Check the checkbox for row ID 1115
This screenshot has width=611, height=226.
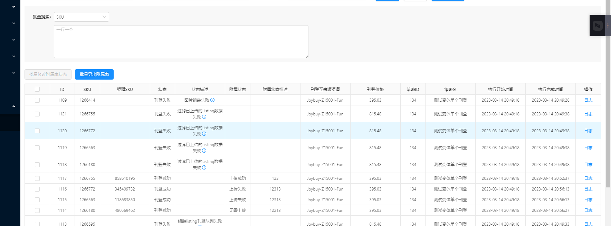37,200
